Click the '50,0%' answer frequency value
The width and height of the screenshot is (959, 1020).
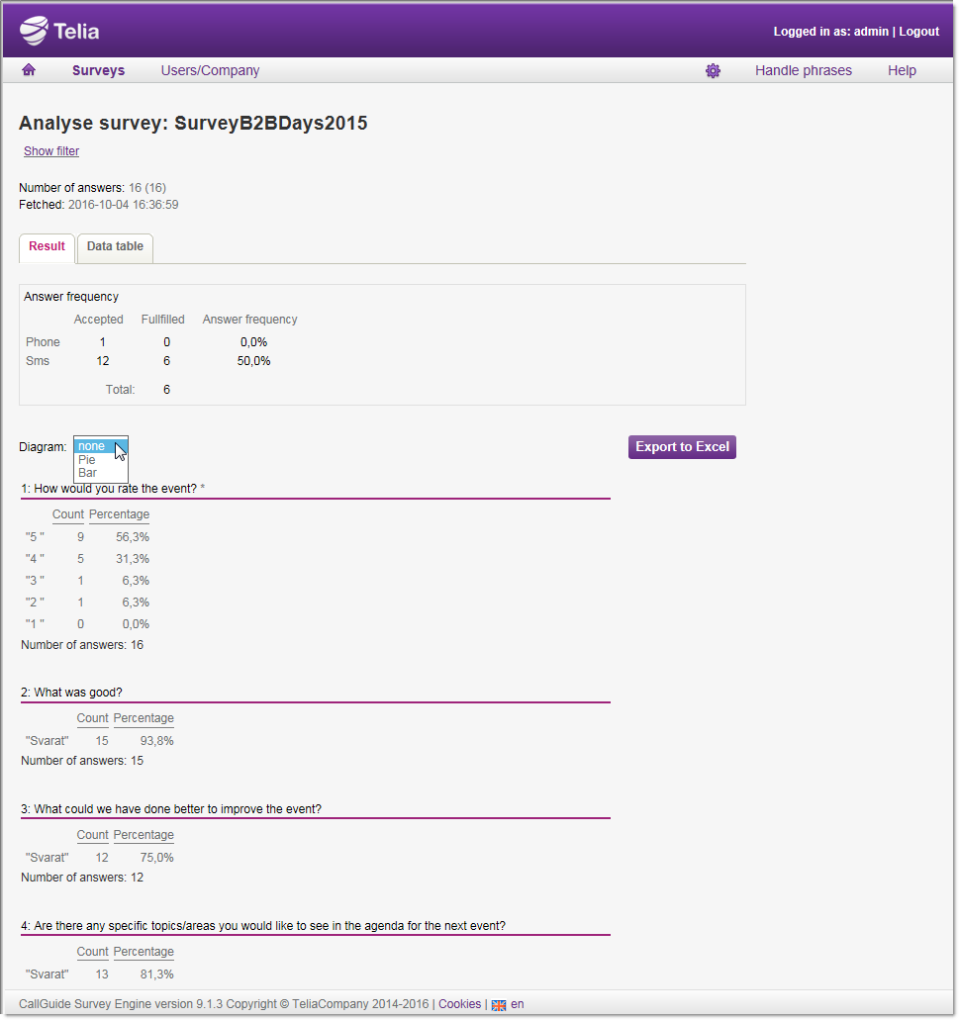point(253,361)
